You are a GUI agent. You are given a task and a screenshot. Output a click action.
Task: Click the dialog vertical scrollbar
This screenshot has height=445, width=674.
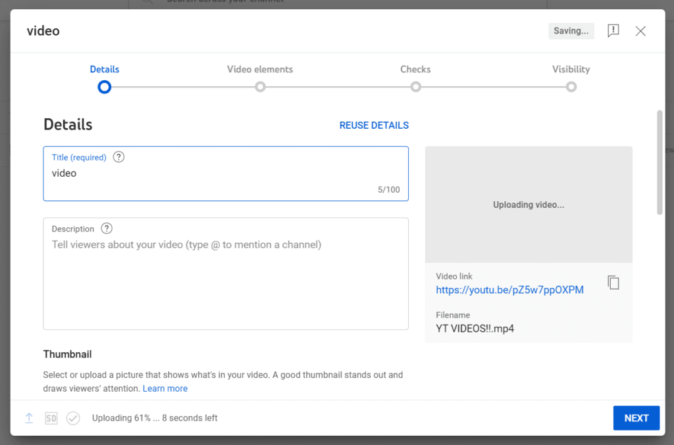tap(660, 162)
